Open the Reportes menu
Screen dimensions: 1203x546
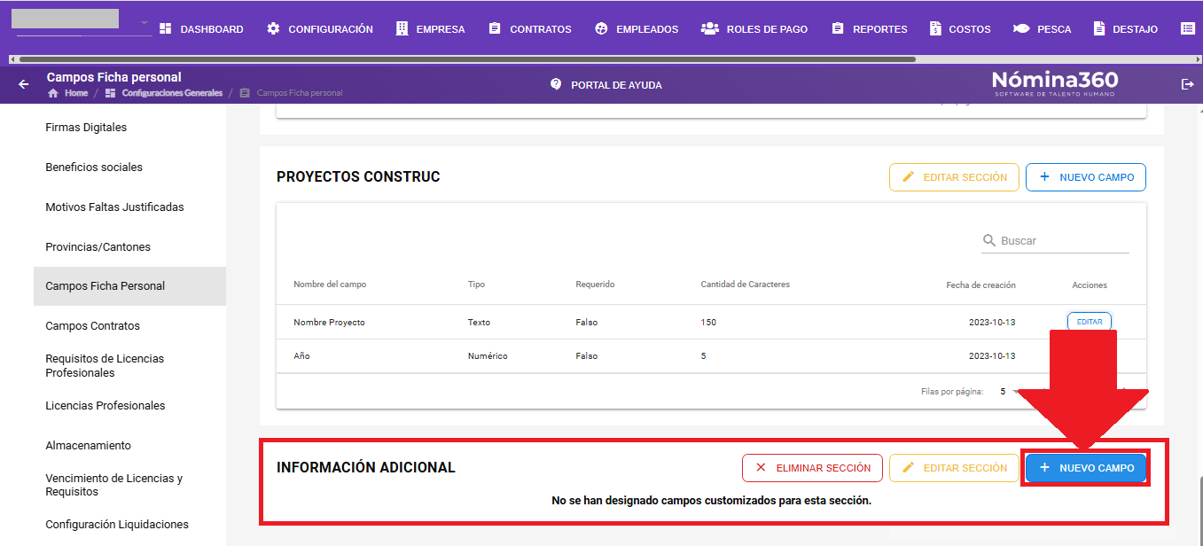(870, 29)
